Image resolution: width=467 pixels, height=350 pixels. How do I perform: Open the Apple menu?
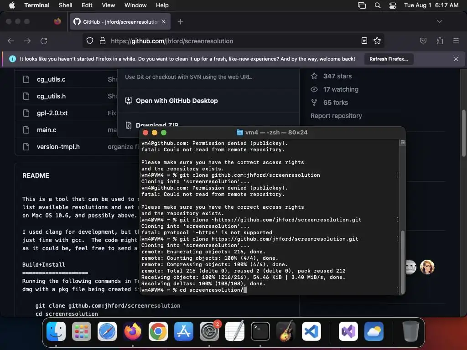[12, 5]
